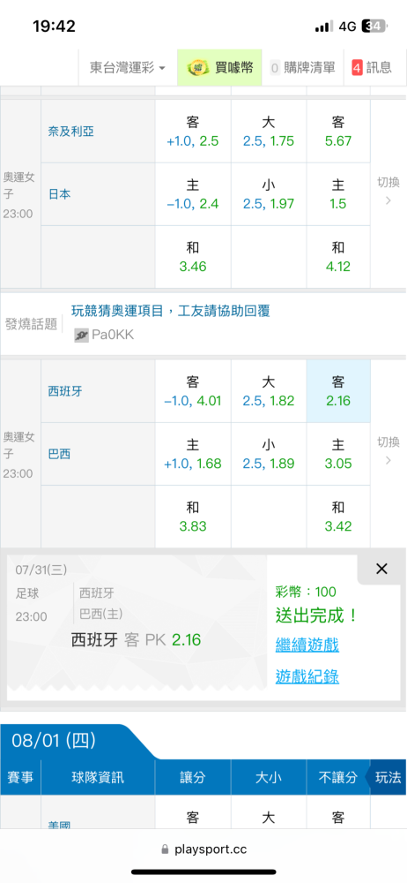Open 購牌清單 purchase list
407x883 pixels.
coord(303,68)
